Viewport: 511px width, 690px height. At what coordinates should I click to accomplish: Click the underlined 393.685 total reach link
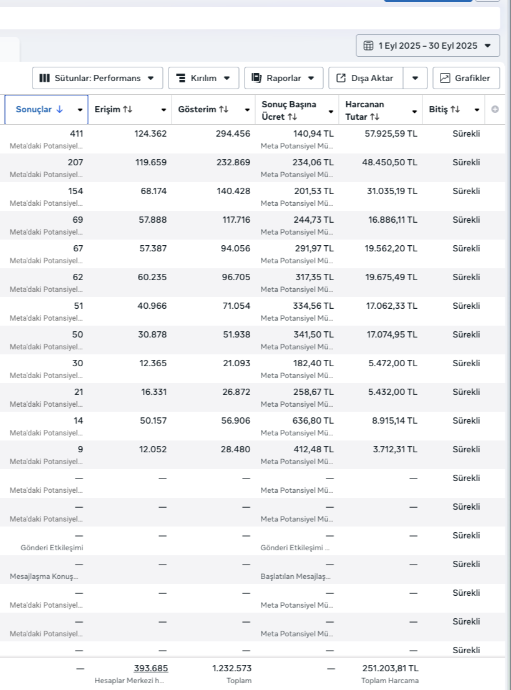pyautogui.click(x=151, y=668)
